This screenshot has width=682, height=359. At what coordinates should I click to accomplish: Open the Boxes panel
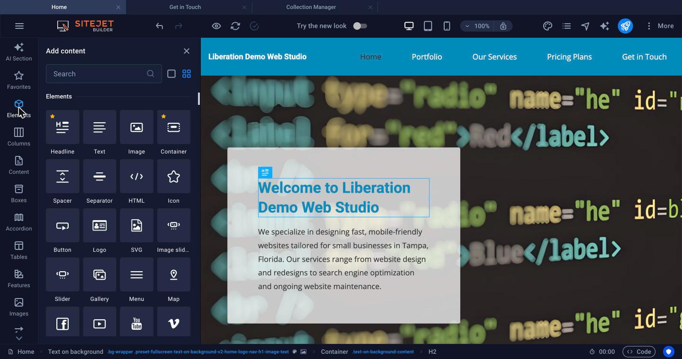click(x=19, y=194)
